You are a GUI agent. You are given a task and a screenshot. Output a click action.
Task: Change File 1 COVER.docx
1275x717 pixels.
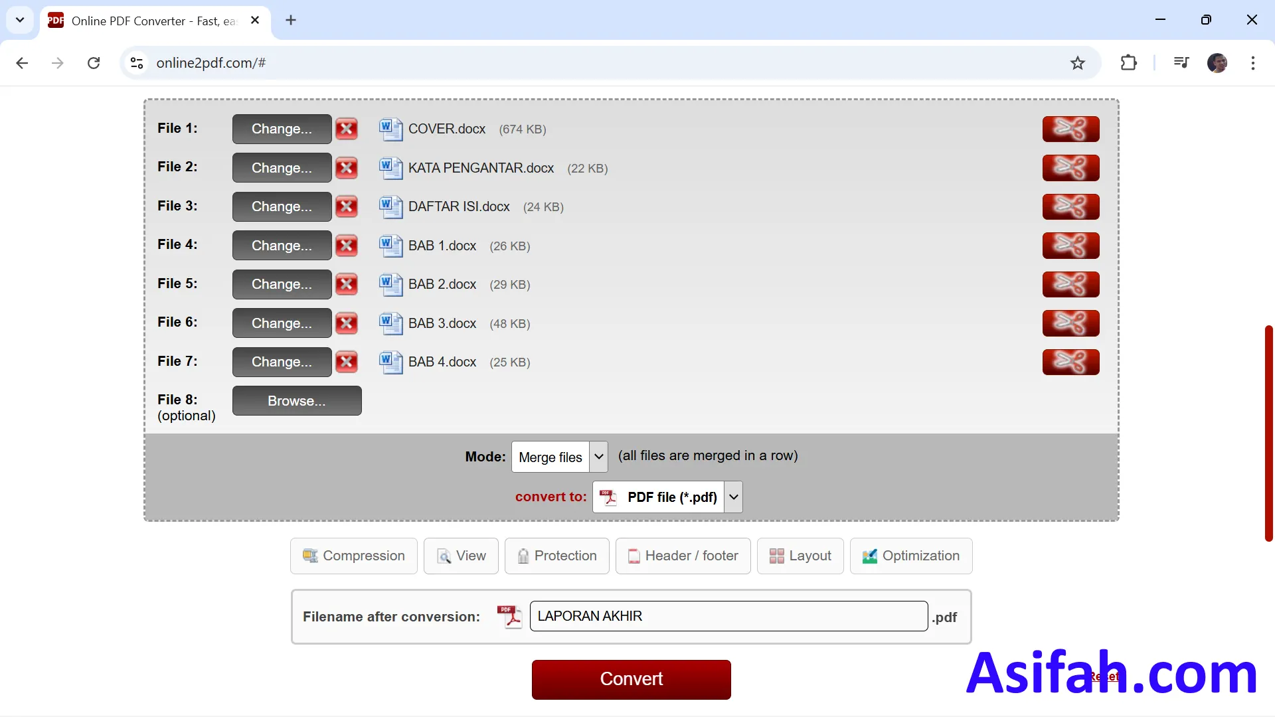pos(282,129)
